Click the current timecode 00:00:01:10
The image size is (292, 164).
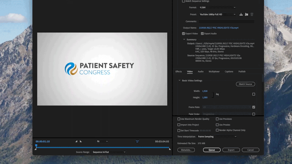point(43,141)
